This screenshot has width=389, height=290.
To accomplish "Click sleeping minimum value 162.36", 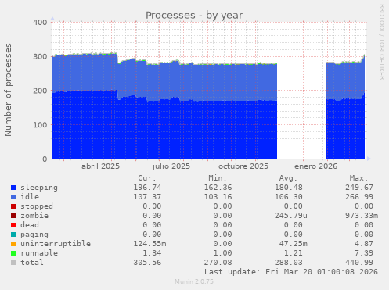I will (218, 188).
